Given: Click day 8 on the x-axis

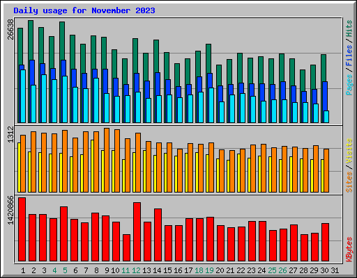Looking at the screenshot, I should pos(96,270).
